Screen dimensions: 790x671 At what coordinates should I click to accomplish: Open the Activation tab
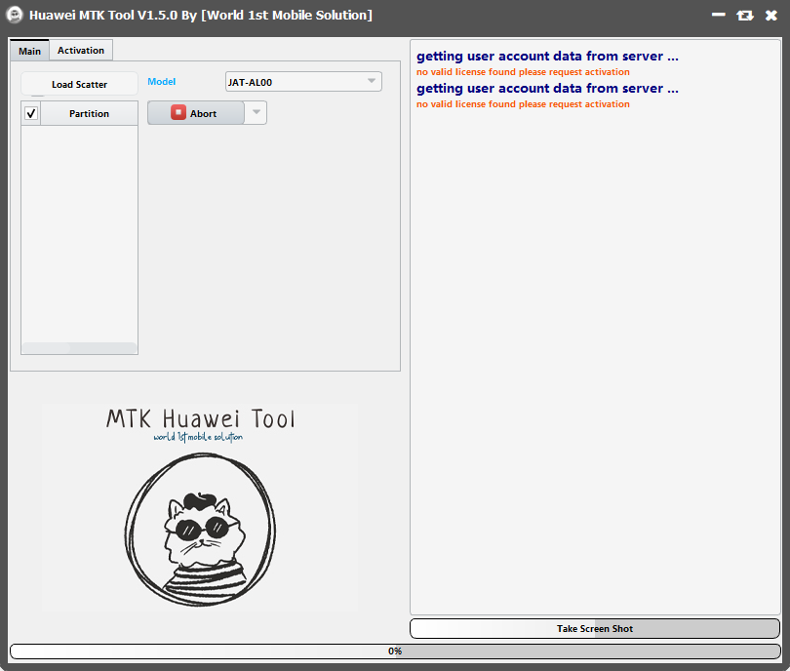click(81, 51)
